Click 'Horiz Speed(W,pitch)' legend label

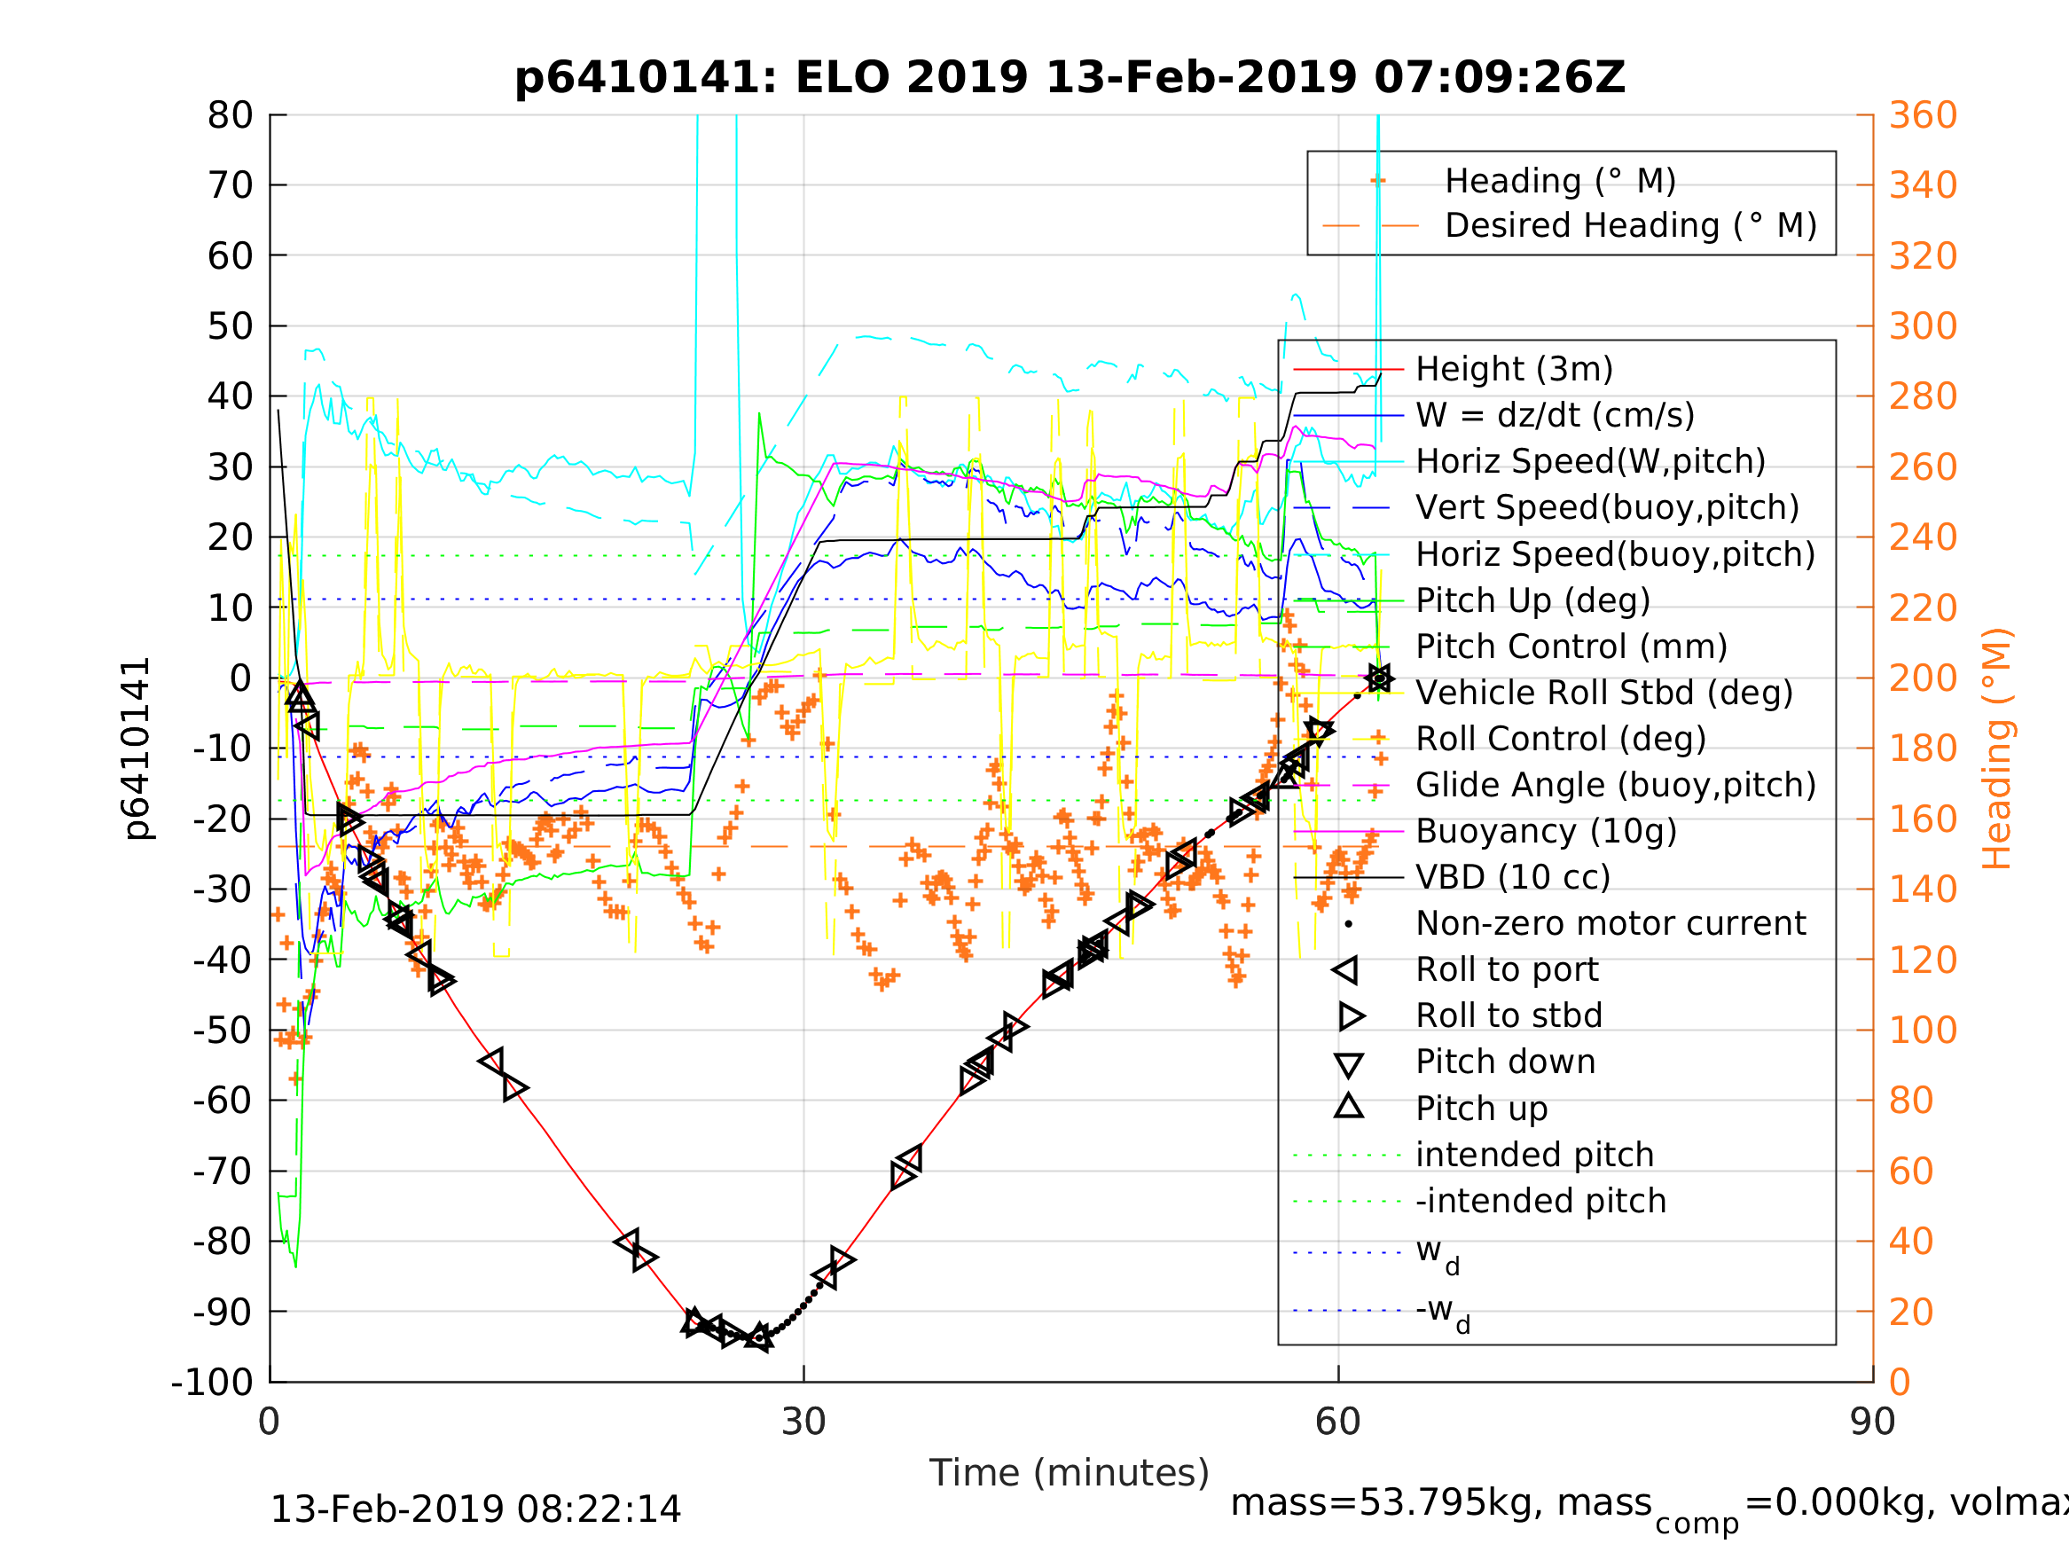point(1590,461)
